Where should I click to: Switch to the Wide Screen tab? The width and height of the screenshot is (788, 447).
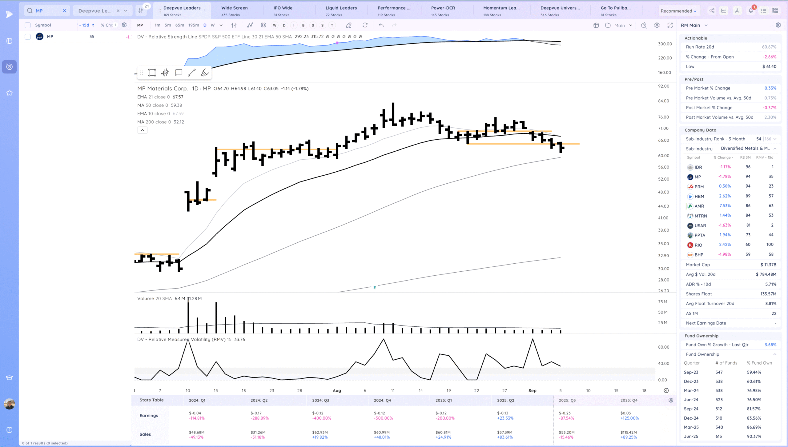pyautogui.click(x=235, y=11)
